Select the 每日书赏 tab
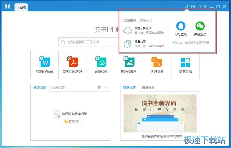The height and width of the screenshot is (148, 231). 148,88
